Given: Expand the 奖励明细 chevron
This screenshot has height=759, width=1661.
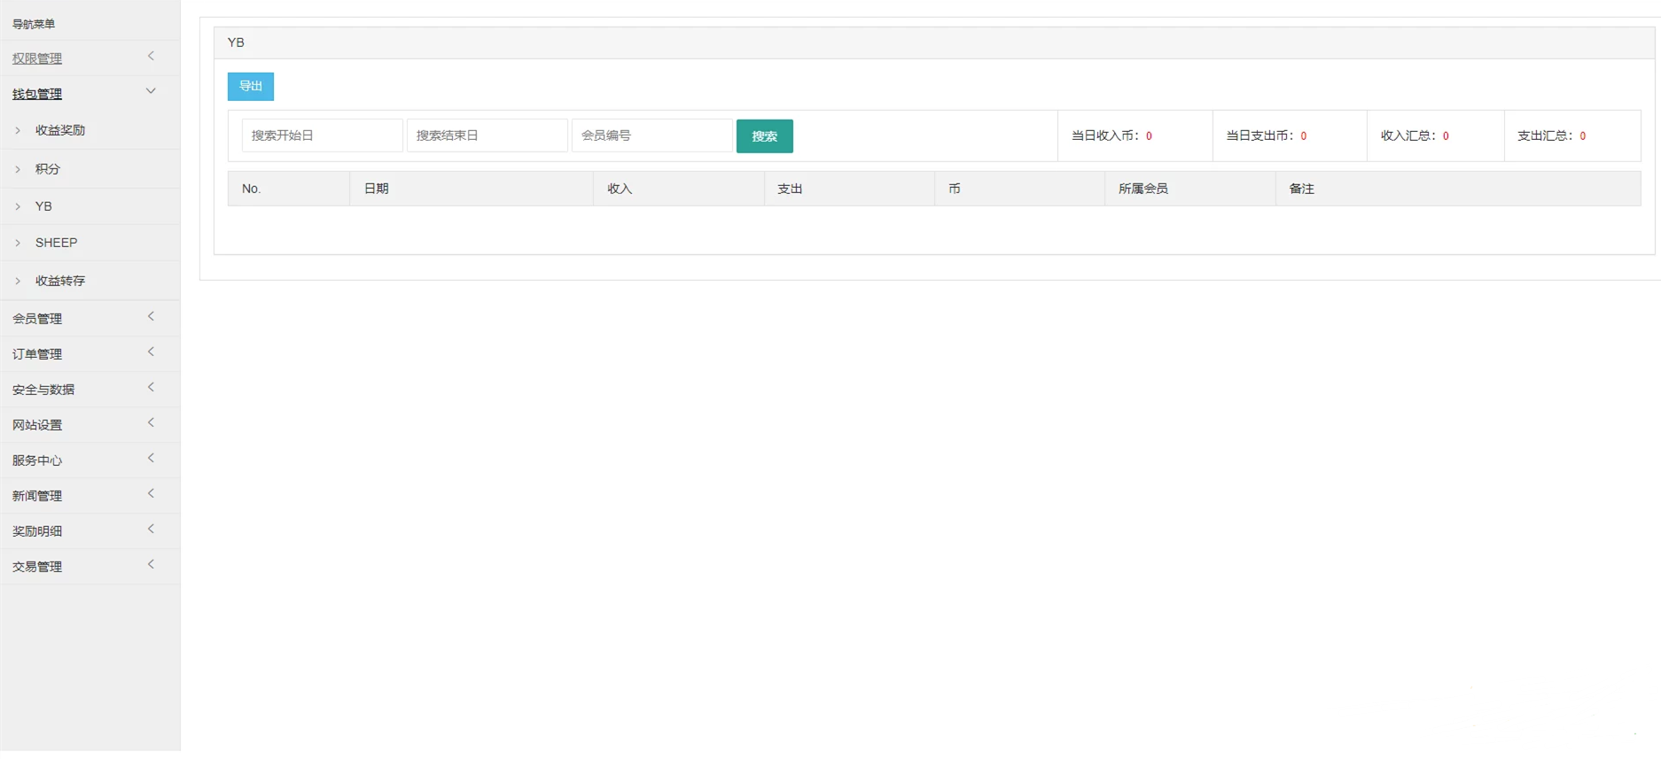Looking at the screenshot, I should 151,530.
